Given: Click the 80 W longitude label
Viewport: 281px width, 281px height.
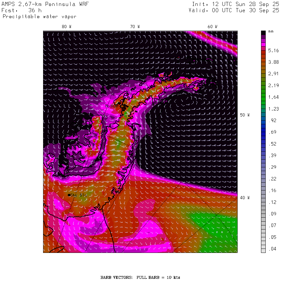Looking at the screenshot, I should click(66, 27).
